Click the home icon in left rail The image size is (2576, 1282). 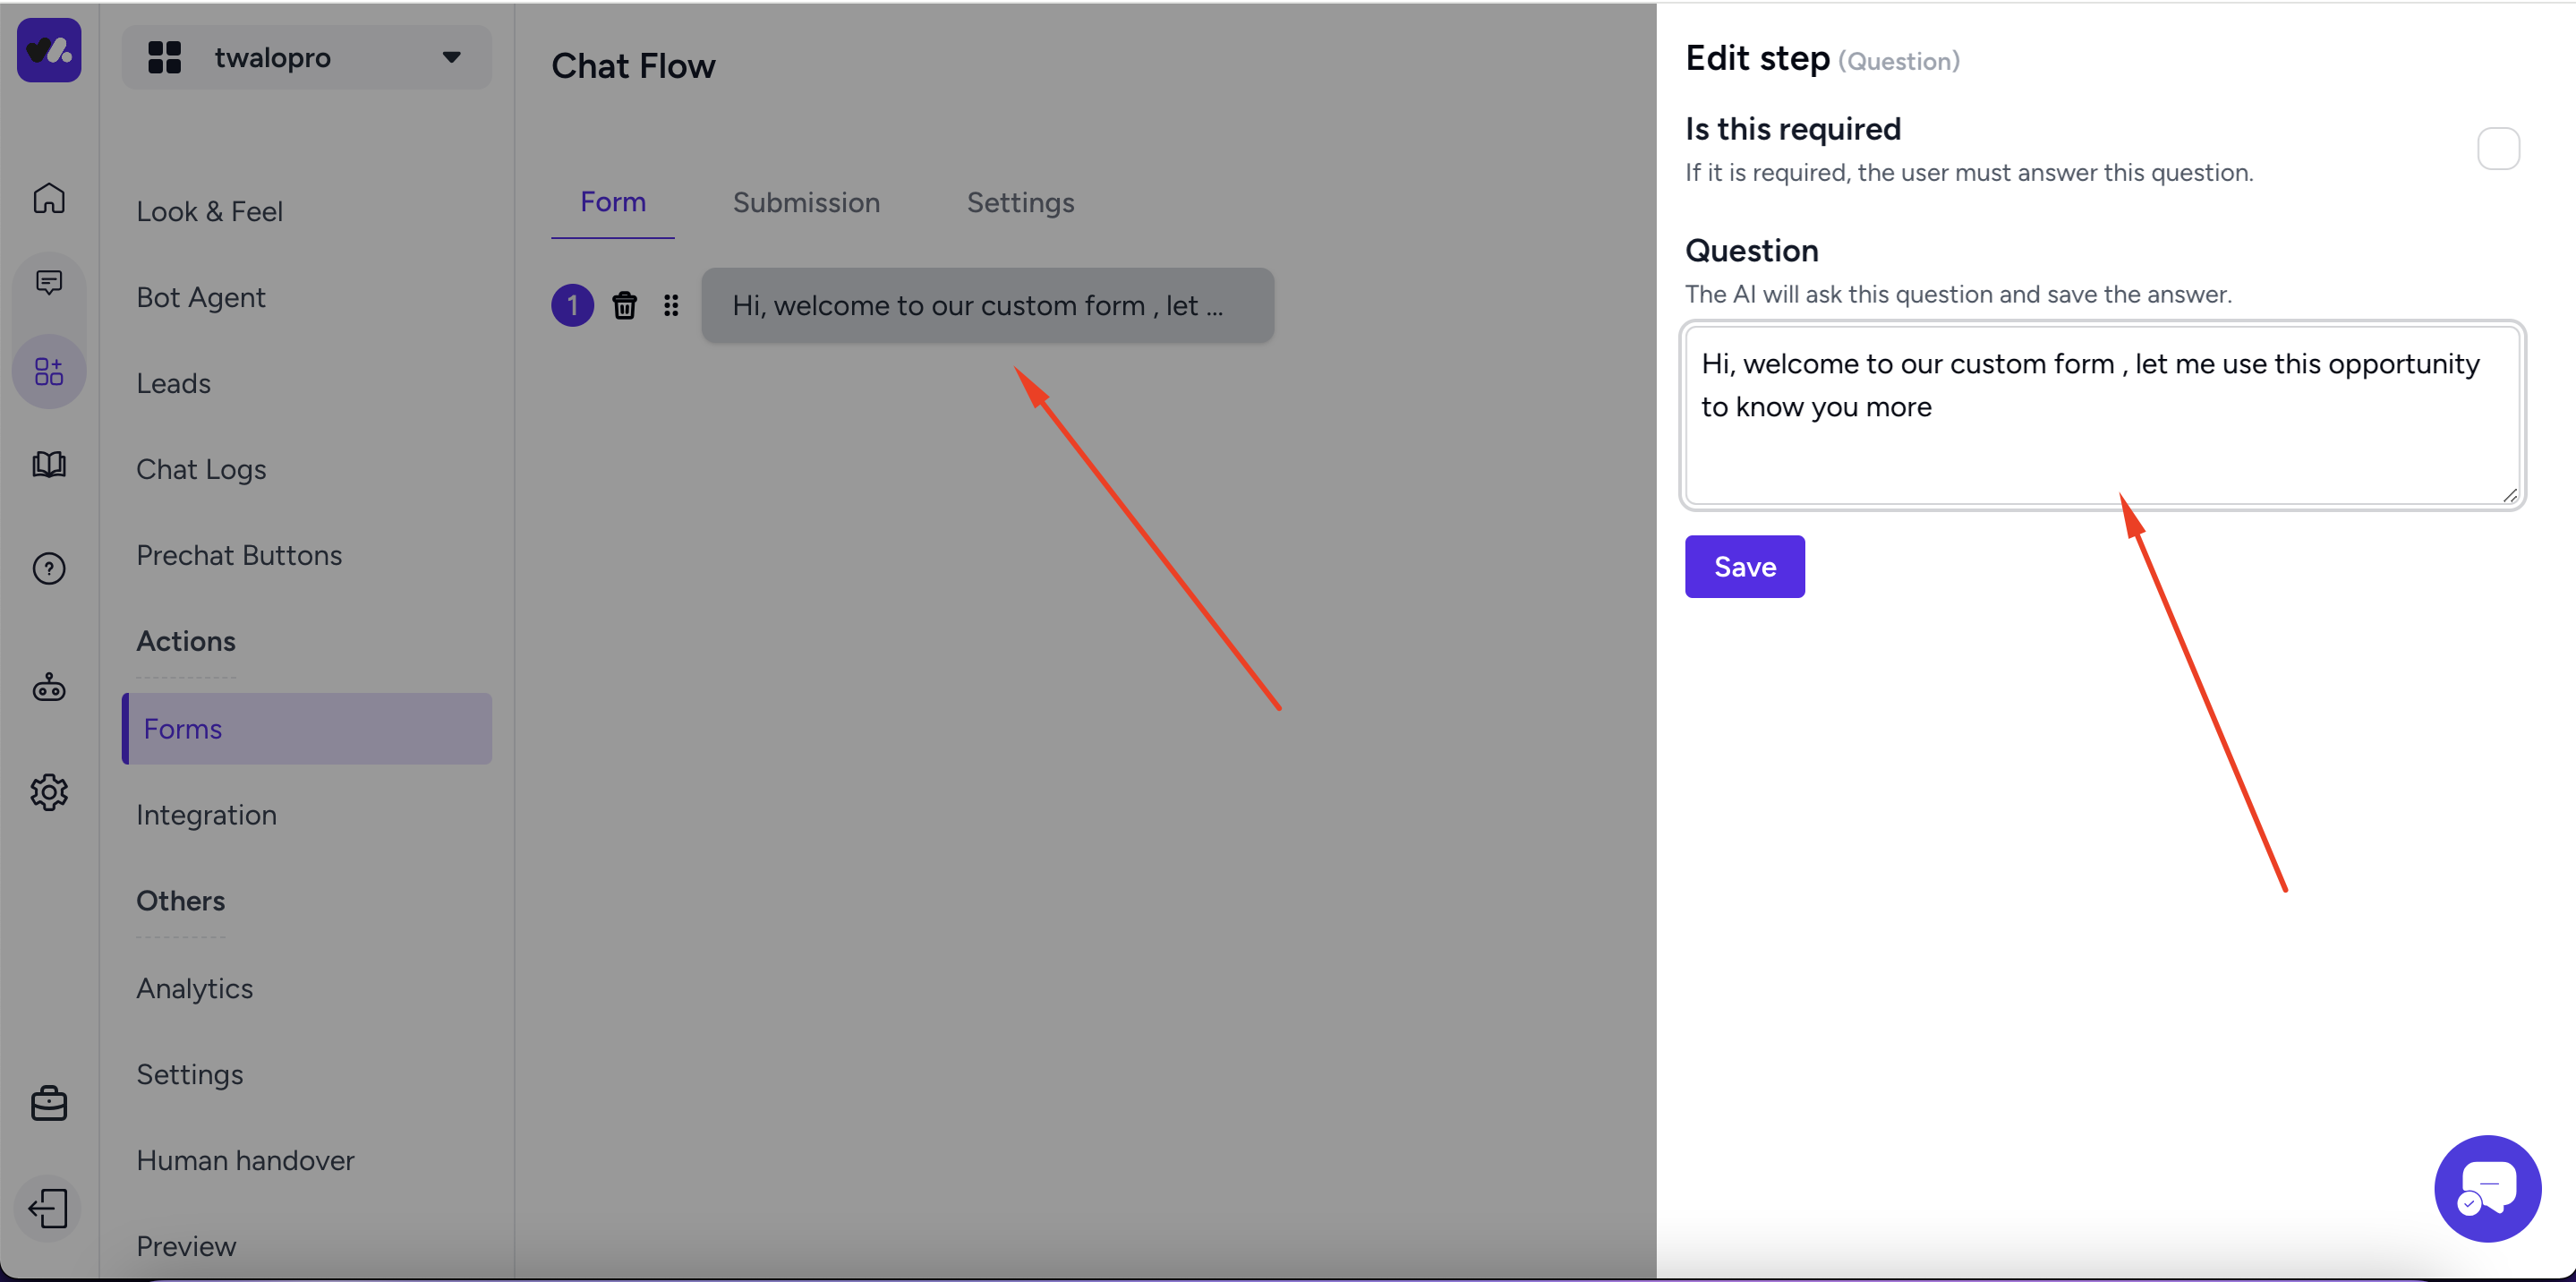click(x=49, y=198)
